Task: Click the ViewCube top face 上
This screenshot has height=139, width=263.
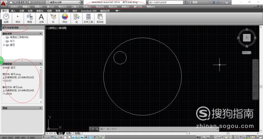Action: [247, 38]
